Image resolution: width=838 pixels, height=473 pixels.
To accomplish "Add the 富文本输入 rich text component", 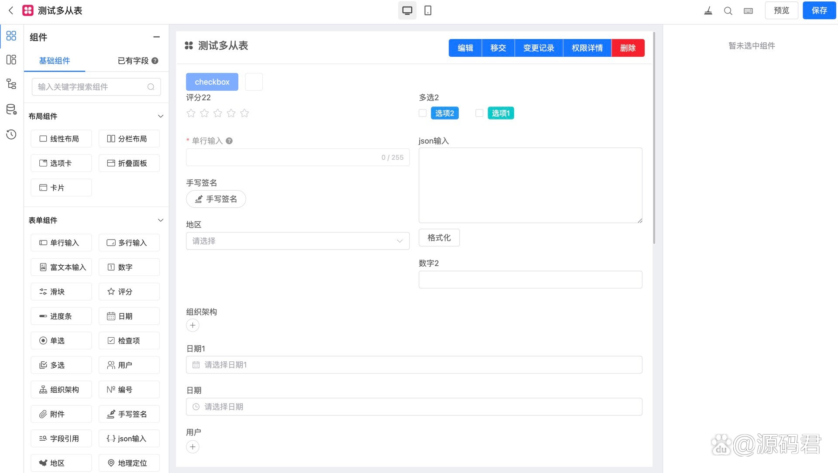I will [x=61, y=267].
